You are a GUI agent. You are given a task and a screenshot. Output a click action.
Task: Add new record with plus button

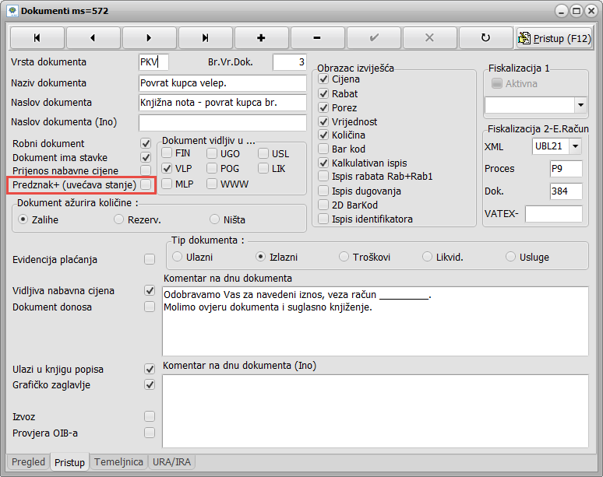pyautogui.click(x=261, y=37)
